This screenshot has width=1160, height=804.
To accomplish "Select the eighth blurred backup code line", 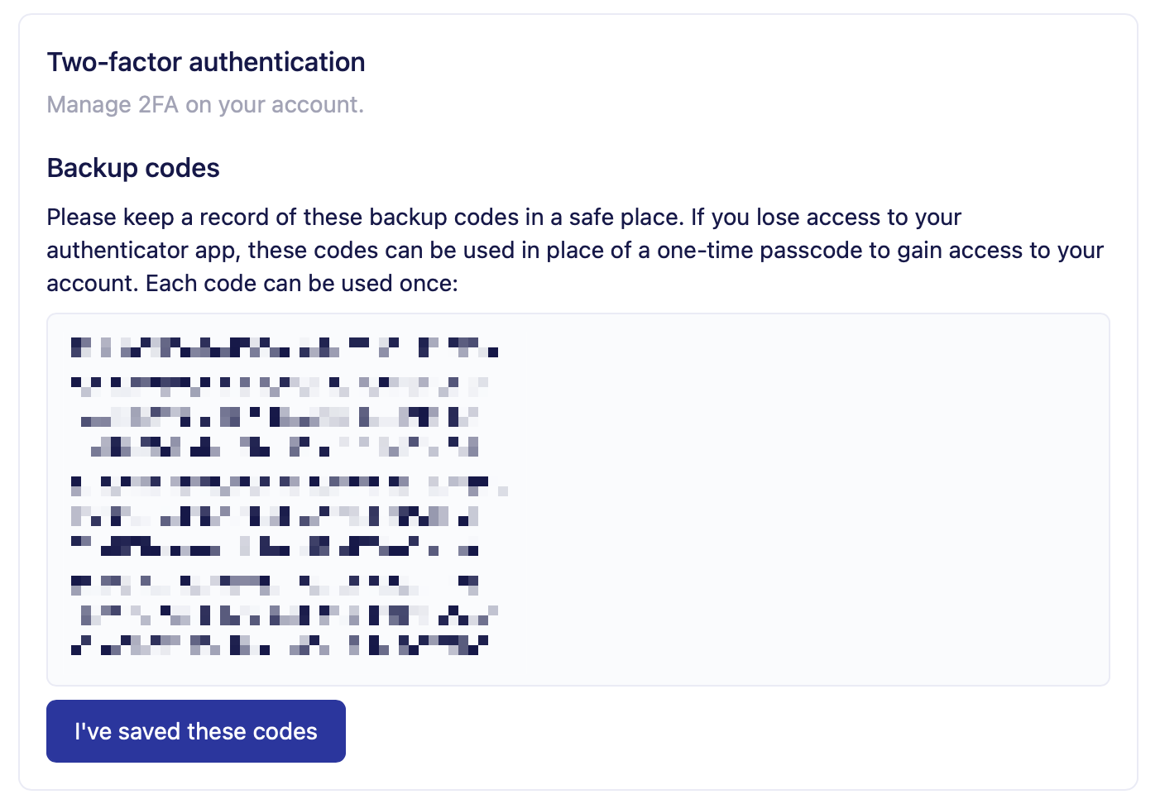I will click(281, 584).
